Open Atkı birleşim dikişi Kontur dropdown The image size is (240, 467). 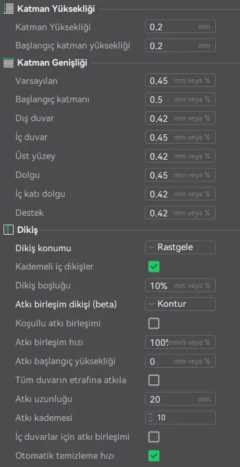click(180, 304)
